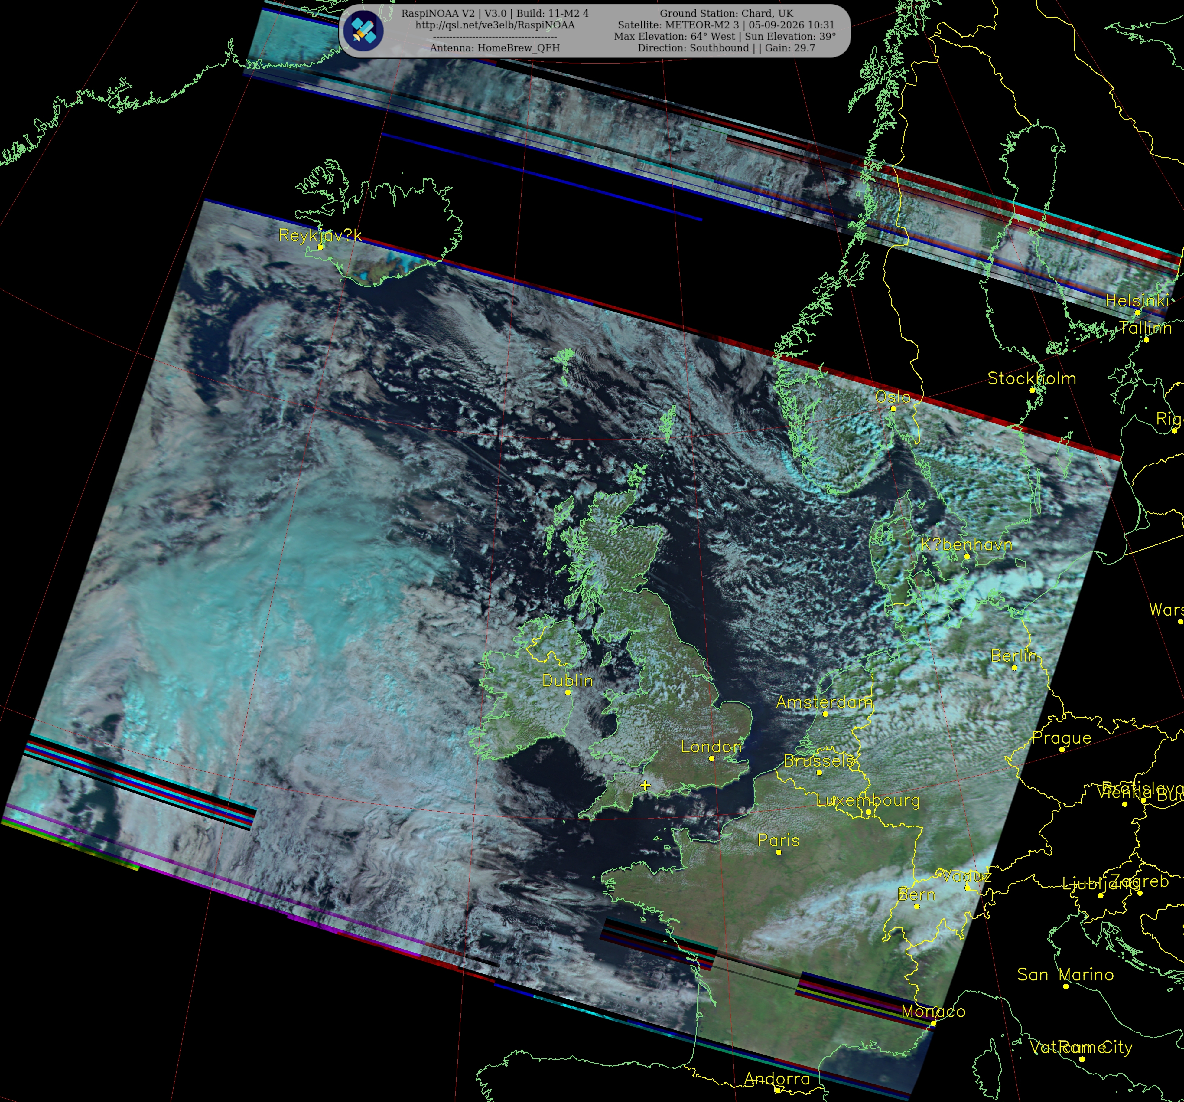This screenshot has height=1102, width=1184.
Task: Click the Reykjavik city marker dot
Action: click(x=320, y=247)
